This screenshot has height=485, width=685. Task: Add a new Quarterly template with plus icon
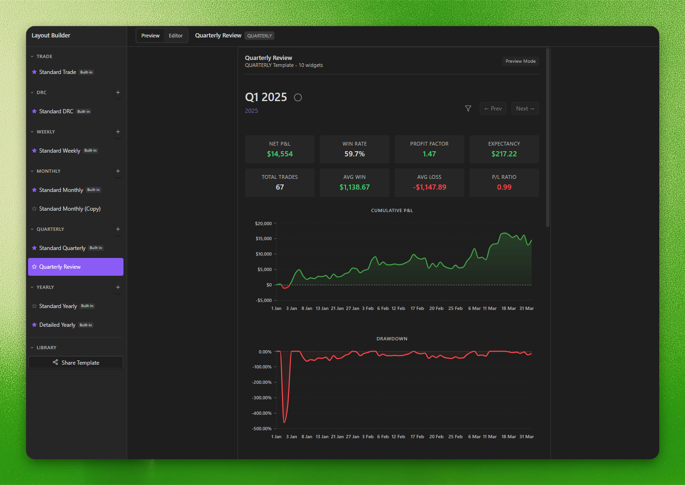(118, 229)
